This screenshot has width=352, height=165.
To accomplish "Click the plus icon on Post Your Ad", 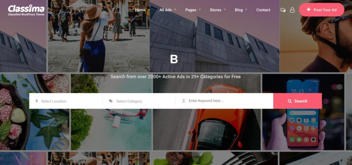I will (x=308, y=9).
